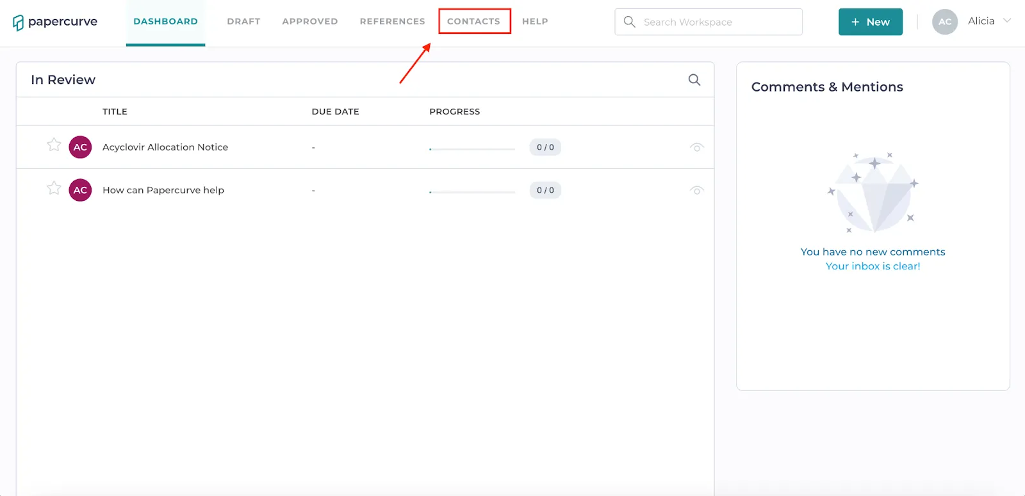Star the Acyclovir Allocation Notice item
This screenshot has height=496, width=1025.
click(x=54, y=145)
